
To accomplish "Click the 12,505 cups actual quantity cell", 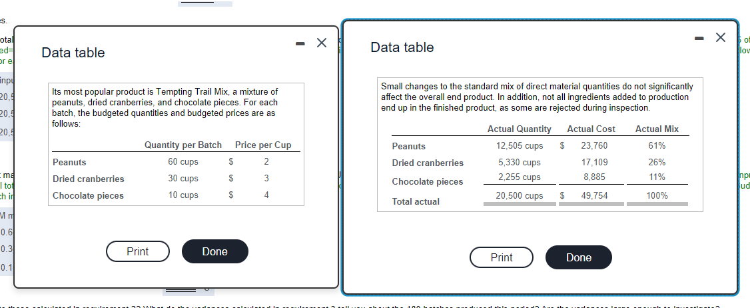I will (519, 146).
